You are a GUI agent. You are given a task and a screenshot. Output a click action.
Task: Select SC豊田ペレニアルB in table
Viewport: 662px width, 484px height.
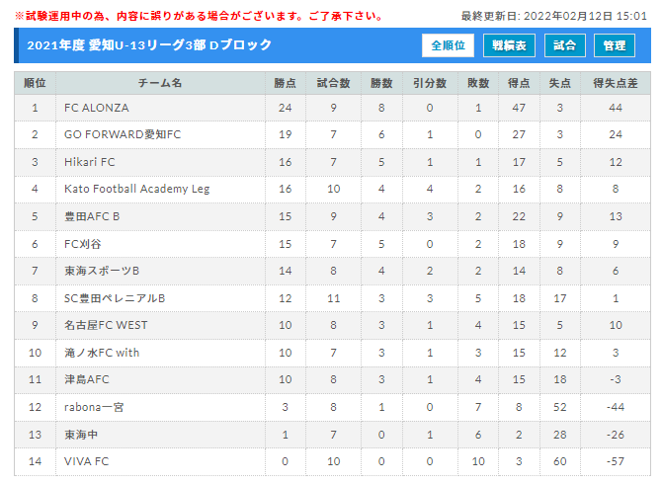coord(115,298)
